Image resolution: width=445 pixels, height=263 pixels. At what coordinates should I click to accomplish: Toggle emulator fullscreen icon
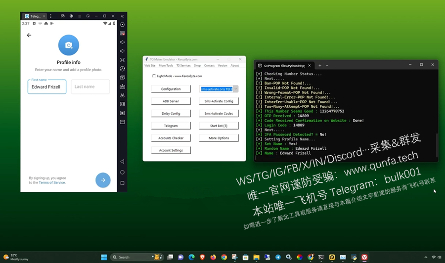pos(122,60)
